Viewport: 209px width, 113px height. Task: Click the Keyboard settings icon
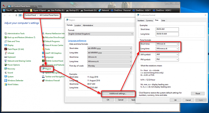tap(11, 57)
